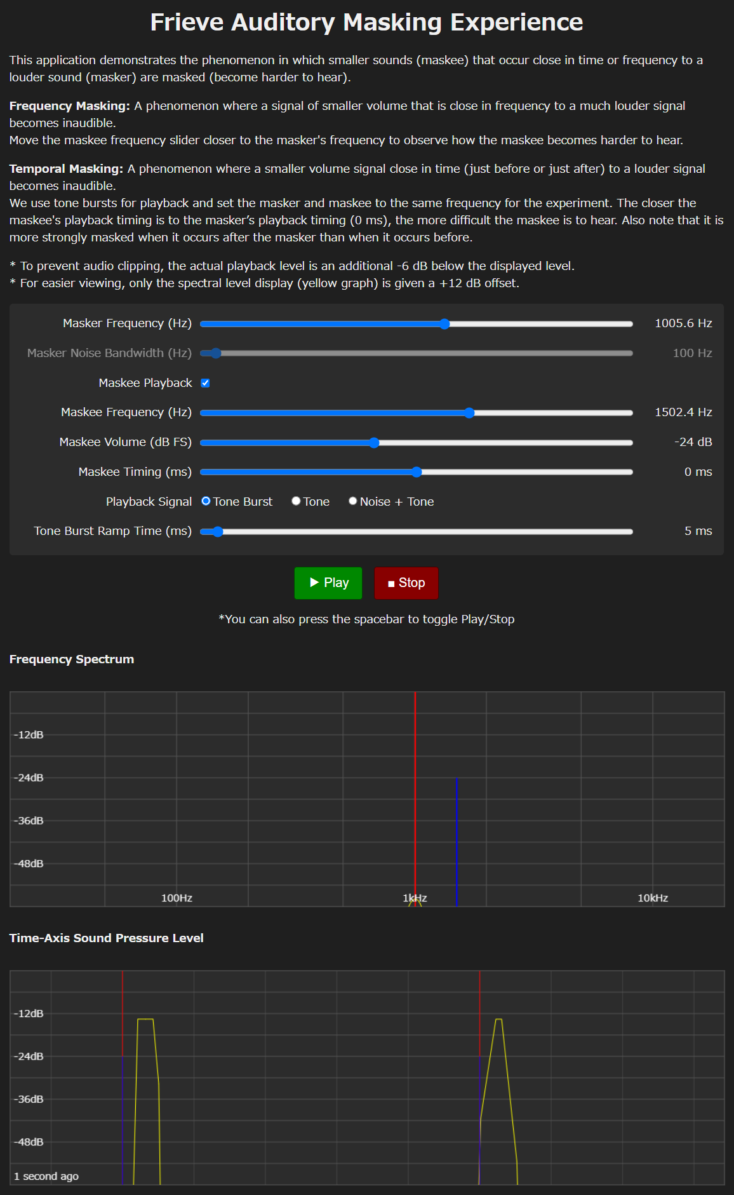
Task: Click the 1005.6 Hz masker frequency value
Action: pos(683,323)
